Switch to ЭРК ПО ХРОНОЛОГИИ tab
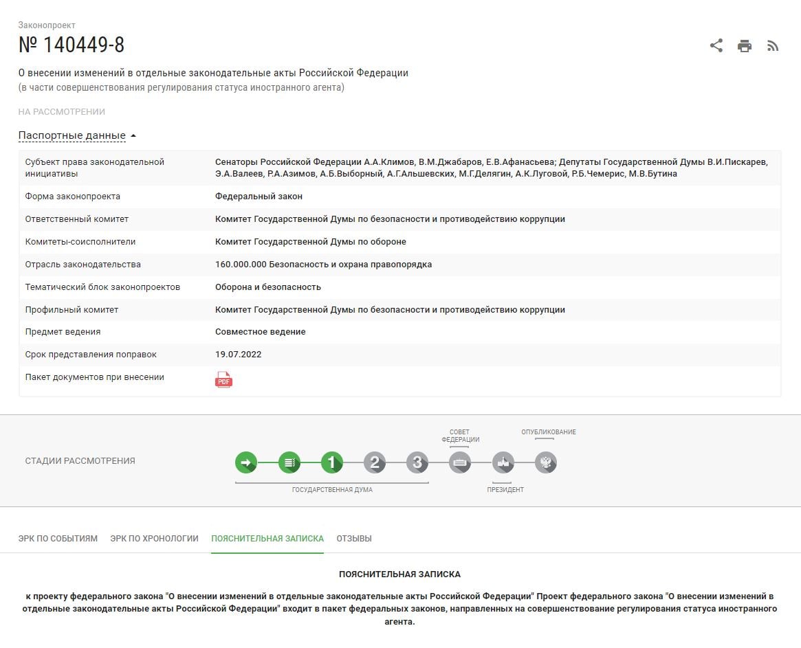801x648 pixels. (154, 539)
